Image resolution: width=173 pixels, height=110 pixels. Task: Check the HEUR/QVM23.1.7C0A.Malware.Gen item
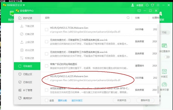(x=46, y=30)
